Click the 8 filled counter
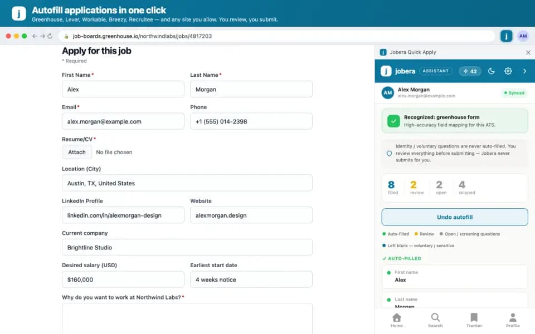Viewport: 535px width, 334px height. click(x=392, y=188)
